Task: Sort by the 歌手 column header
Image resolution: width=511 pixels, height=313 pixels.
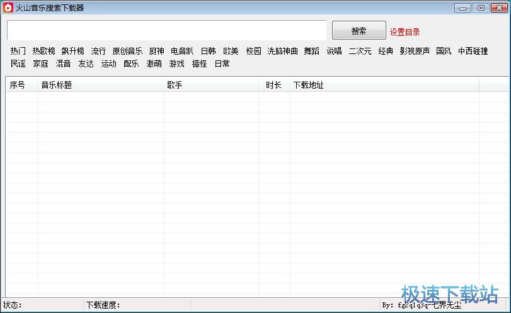Action: (211, 85)
